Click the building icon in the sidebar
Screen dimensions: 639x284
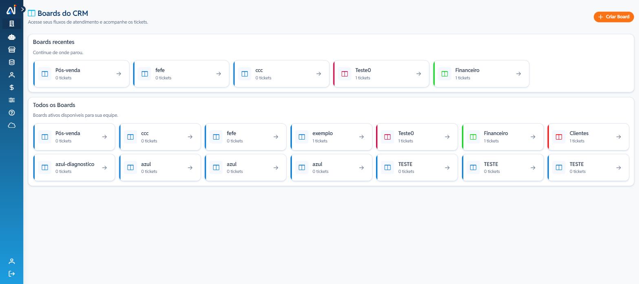click(x=11, y=24)
